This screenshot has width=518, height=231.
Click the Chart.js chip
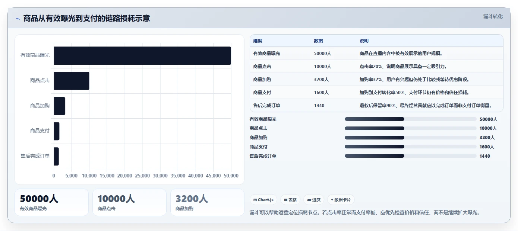point(263,200)
